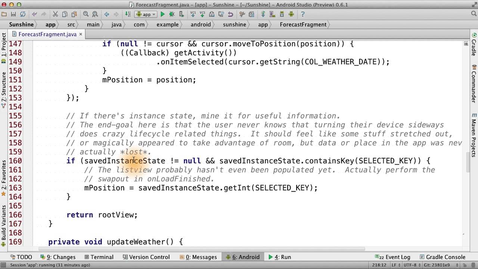The width and height of the screenshot is (478, 269).
Task: Click the 218:12 cursor position indicator
Action: [x=379, y=265]
